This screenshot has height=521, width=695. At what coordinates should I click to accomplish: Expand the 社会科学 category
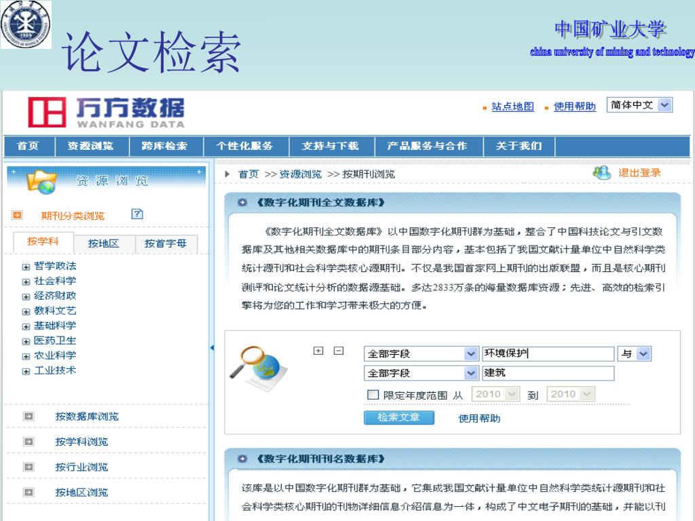(x=26, y=282)
